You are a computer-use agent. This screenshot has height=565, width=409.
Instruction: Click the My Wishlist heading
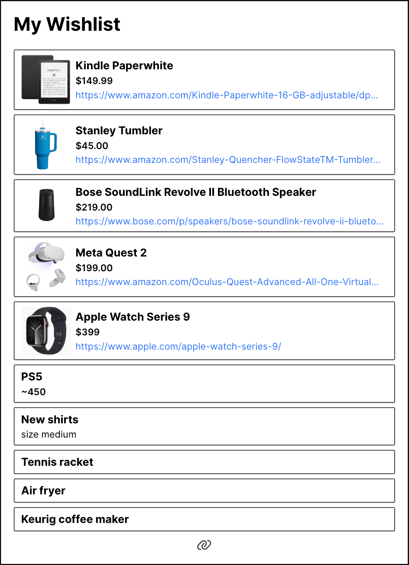click(x=67, y=25)
